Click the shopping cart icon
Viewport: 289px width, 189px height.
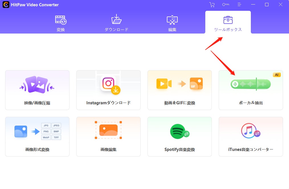pos(212,5)
